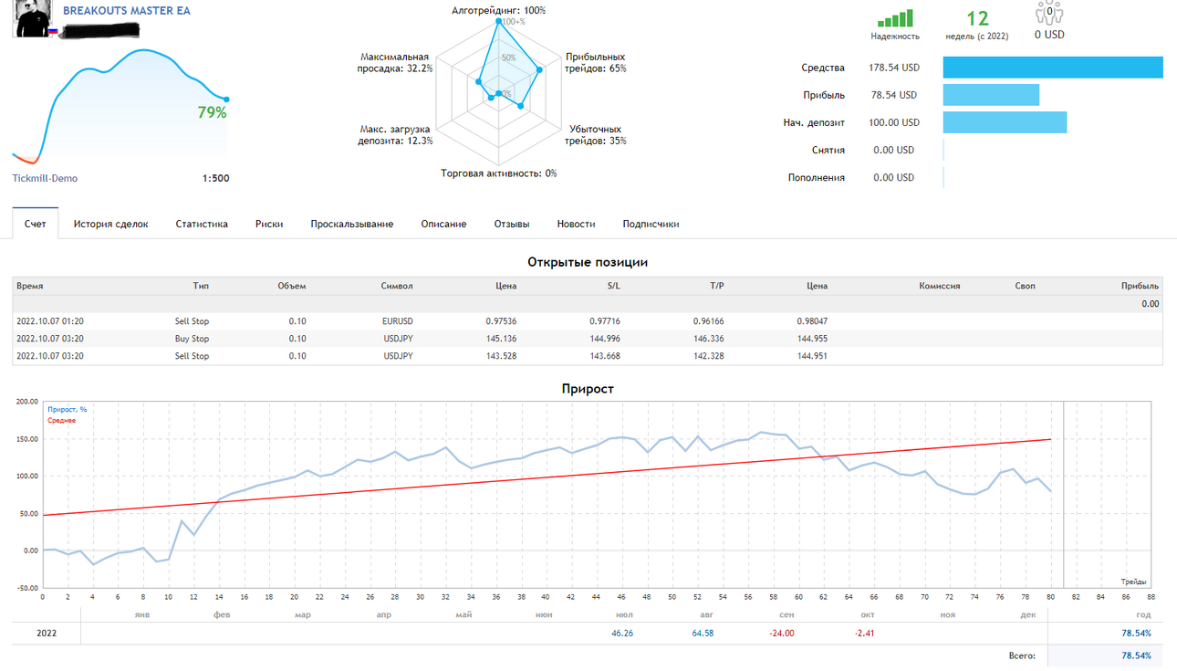
Task: Select the Buy Stop order type cell
Action: click(x=192, y=339)
